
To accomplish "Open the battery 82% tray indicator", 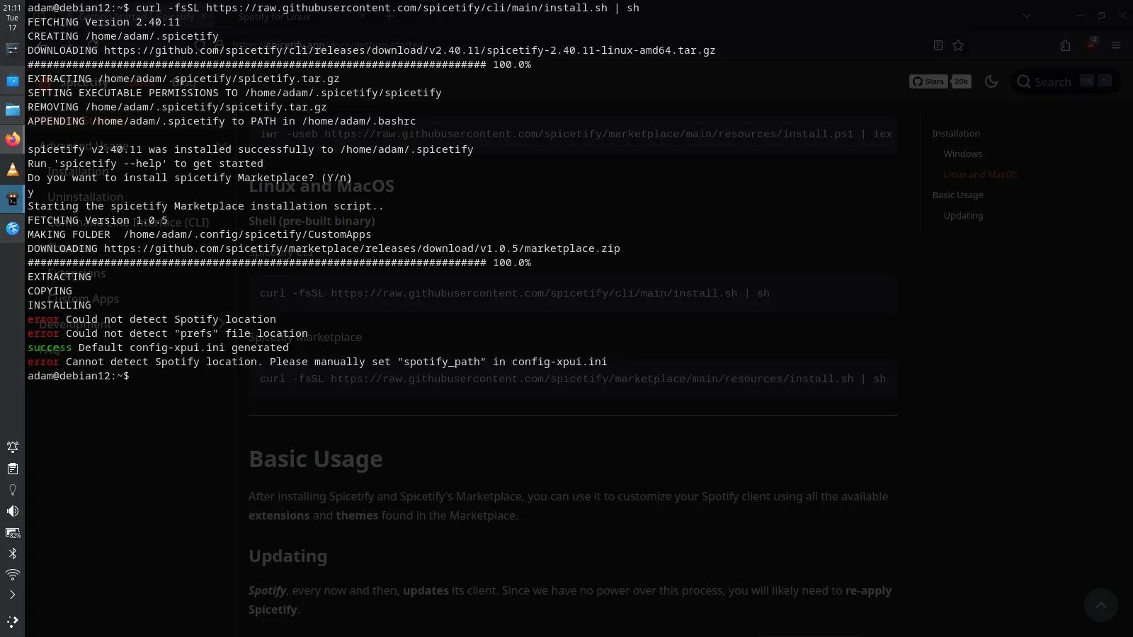I will coord(12,532).
